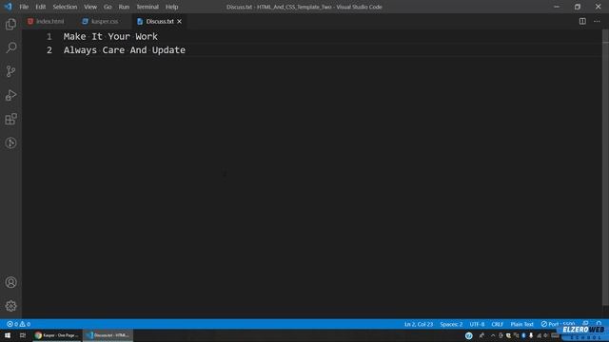Click the VS Code Discuss.txt taskbar button

pyautogui.click(x=108, y=335)
